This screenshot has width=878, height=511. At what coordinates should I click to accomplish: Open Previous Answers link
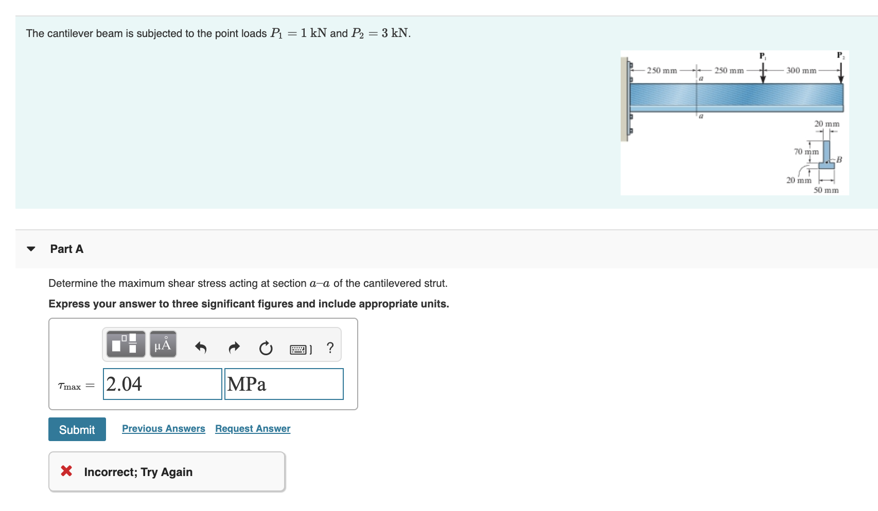click(164, 429)
